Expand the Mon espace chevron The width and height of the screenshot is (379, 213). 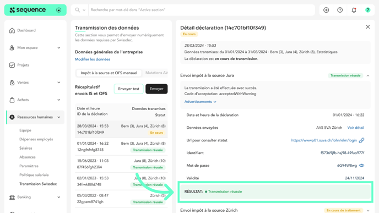click(x=59, y=48)
